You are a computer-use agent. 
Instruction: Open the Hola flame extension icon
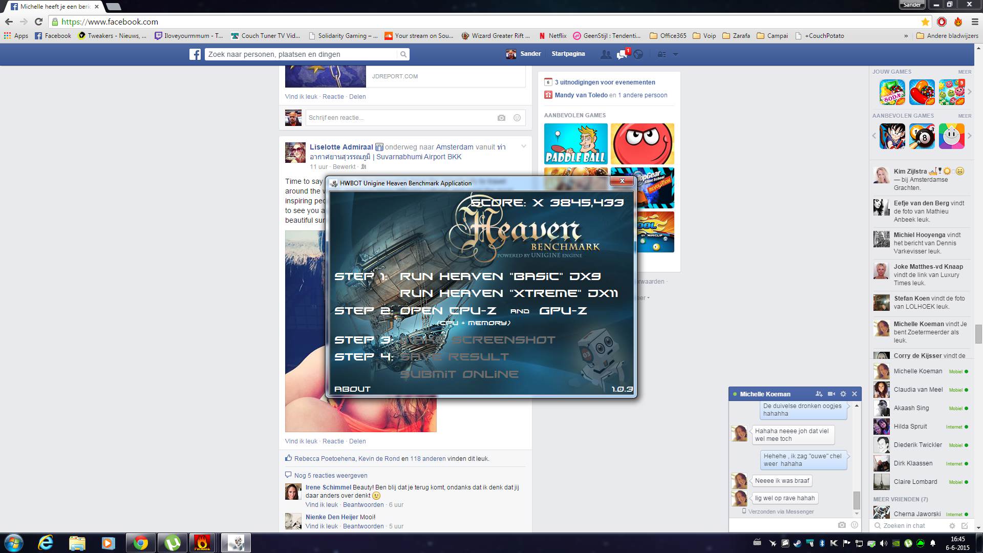pos(958,22)
